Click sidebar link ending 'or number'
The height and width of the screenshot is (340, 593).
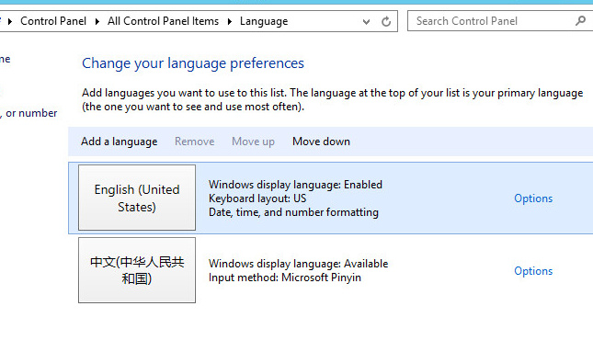coord(29,113)
